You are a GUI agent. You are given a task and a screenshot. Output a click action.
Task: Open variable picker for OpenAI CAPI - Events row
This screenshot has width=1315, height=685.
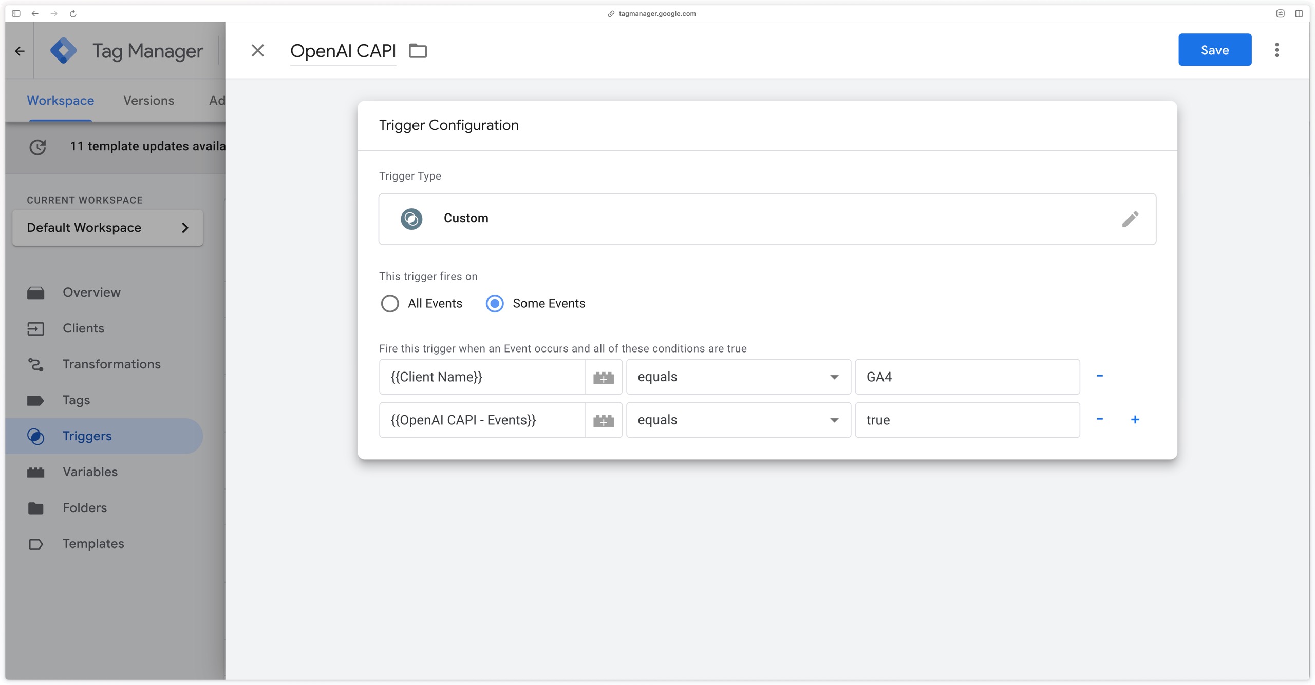604,420
